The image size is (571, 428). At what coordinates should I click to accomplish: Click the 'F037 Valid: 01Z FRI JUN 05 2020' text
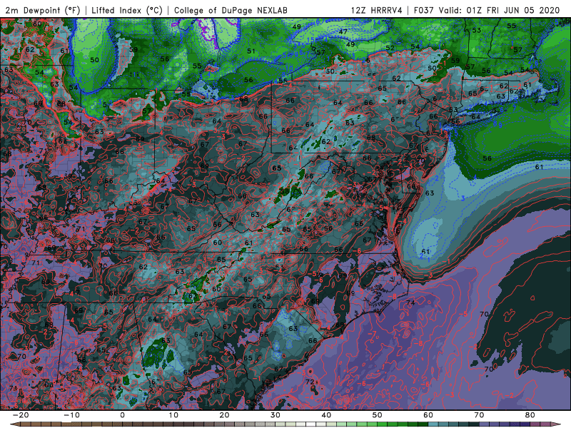tap(487, 10)
